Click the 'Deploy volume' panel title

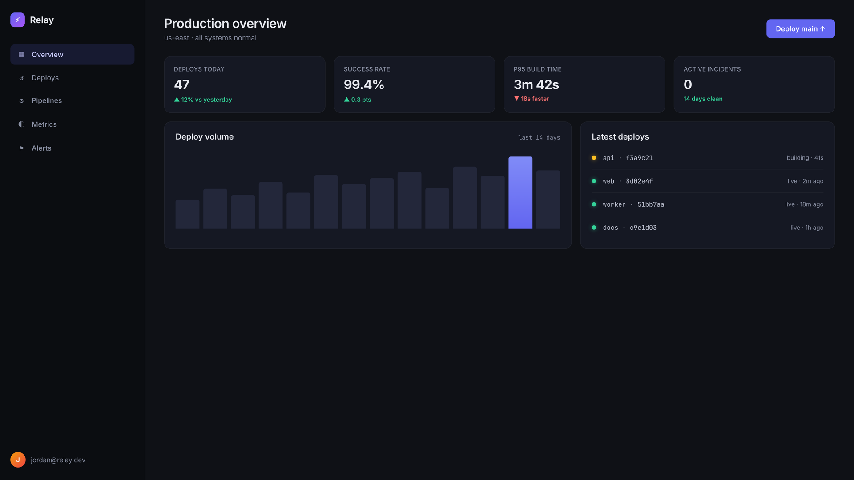coord(205,137)
